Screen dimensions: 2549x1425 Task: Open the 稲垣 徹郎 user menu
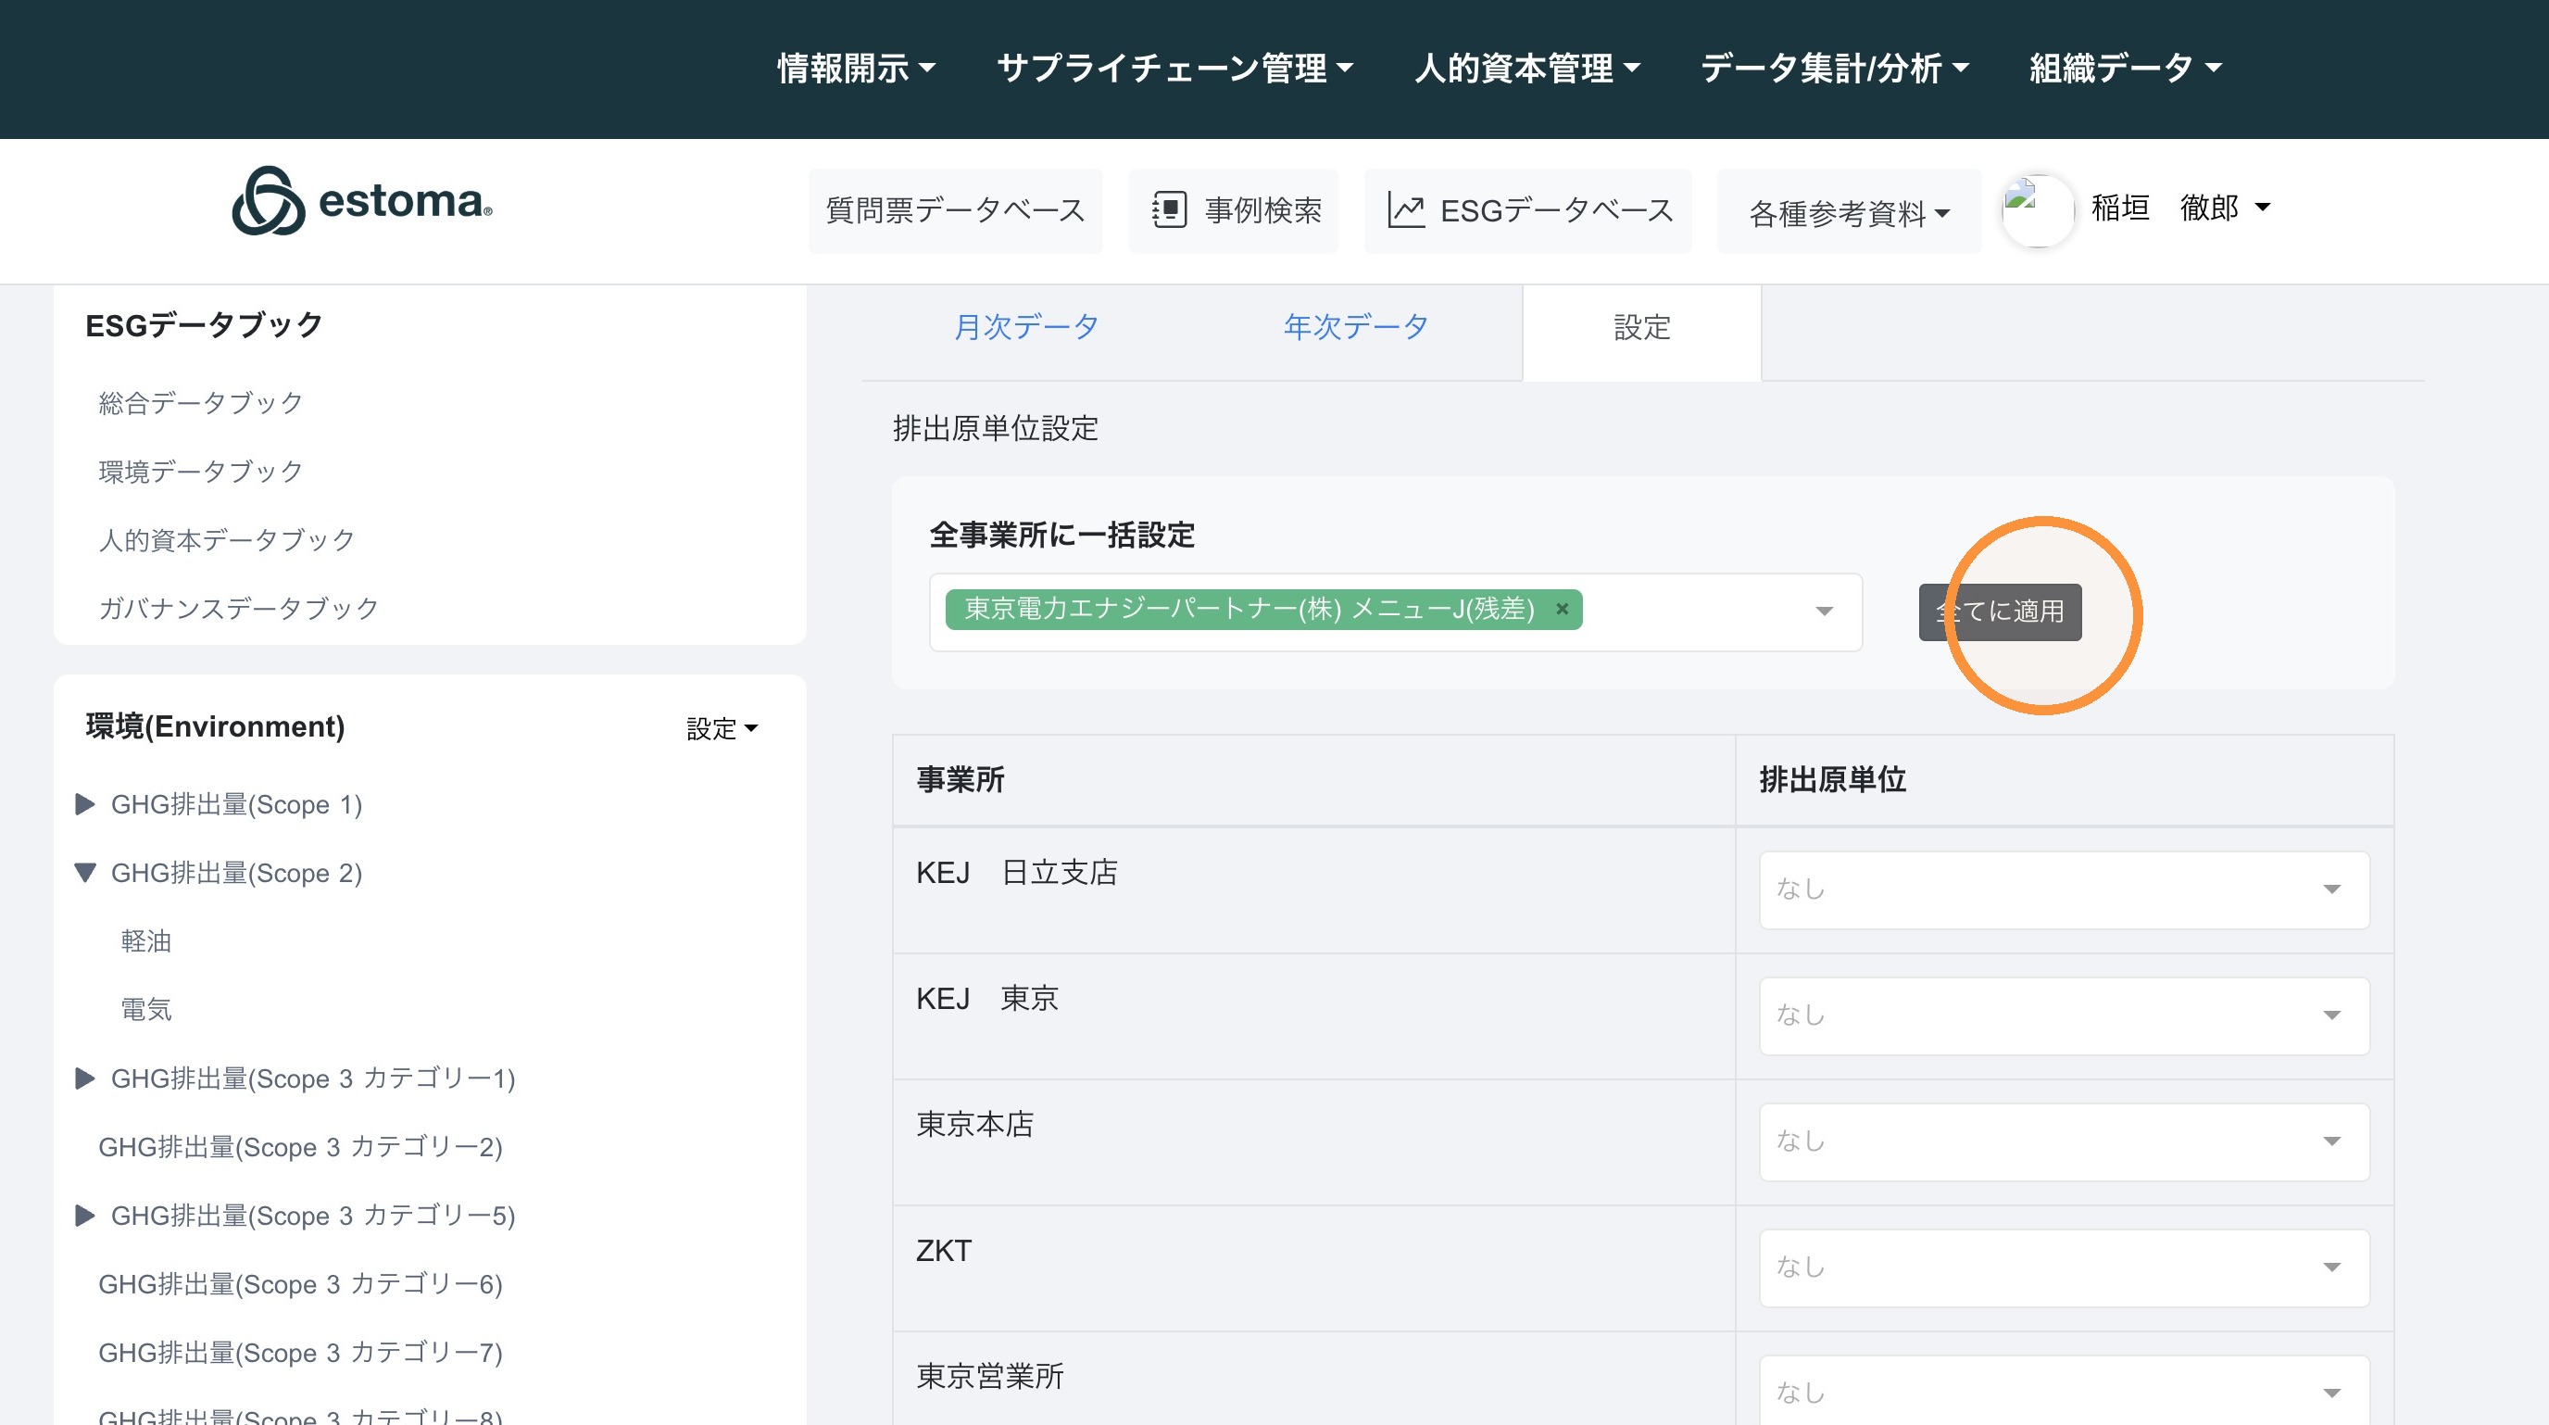2180,208
